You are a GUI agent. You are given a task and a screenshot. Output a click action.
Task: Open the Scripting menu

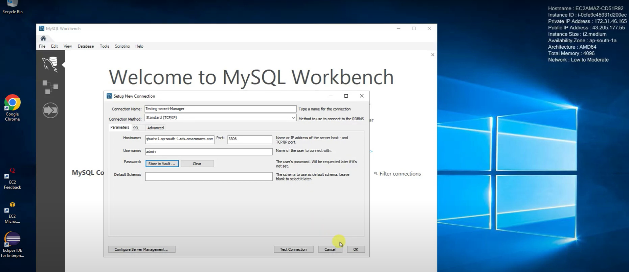[x=122, y=46]
